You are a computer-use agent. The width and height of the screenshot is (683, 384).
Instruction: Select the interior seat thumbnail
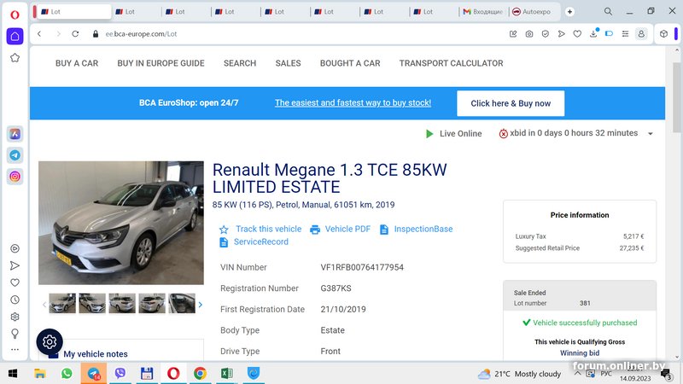coord(182,304)
